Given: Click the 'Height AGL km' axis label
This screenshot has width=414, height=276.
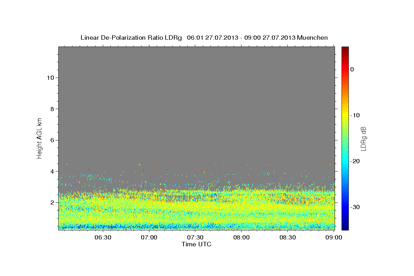Looking at the screenshot, I should tap(39, 138).
